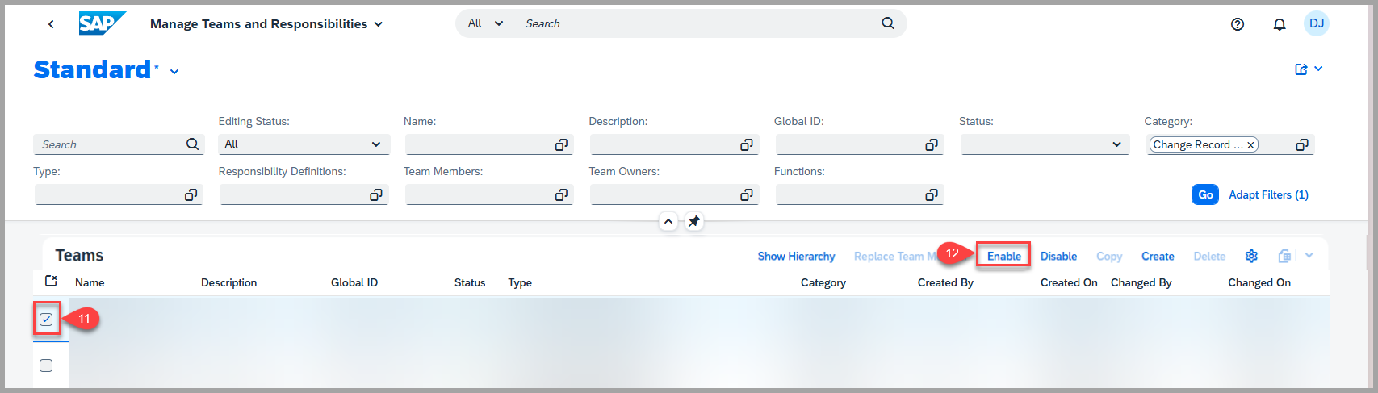
Task: Open the help question mark icon
Action: click(1237, 24)
